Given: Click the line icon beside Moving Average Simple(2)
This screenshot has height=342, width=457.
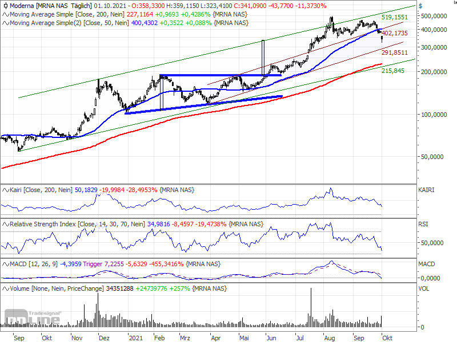Looking at the screenshot, I should coord(5,23).
